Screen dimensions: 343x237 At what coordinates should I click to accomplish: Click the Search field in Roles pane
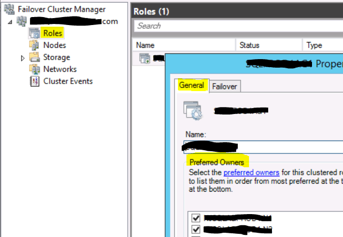pyautogui.click(x=238, y=26)
